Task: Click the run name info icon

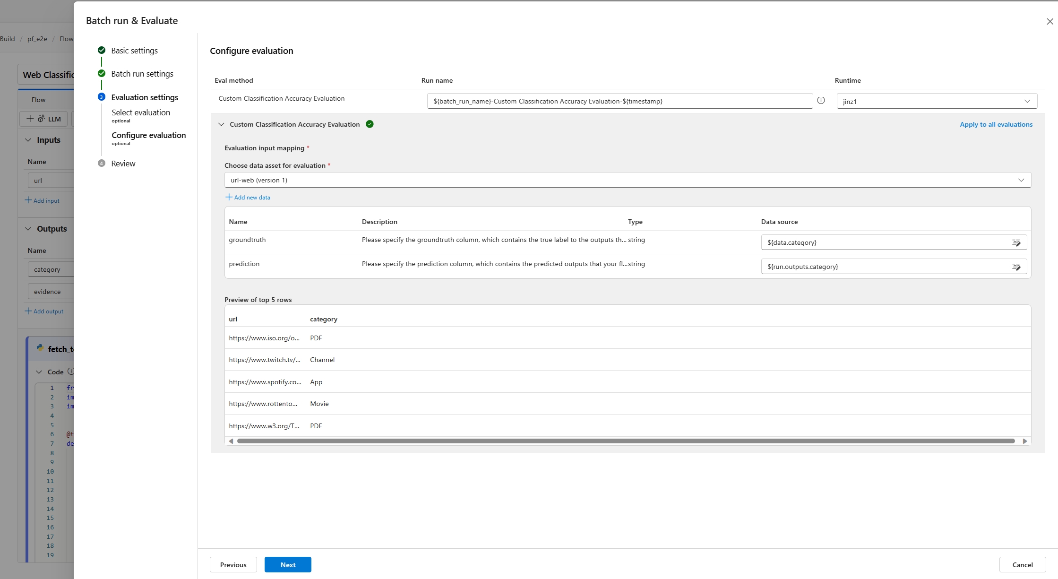Action: tap(821, 101)
